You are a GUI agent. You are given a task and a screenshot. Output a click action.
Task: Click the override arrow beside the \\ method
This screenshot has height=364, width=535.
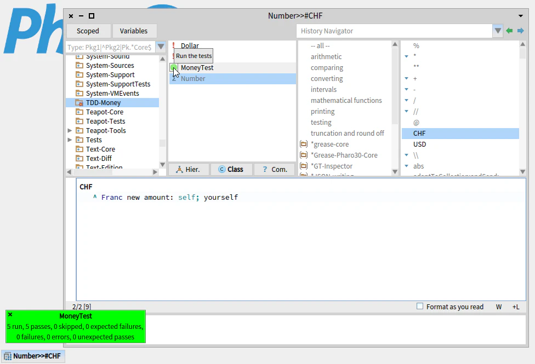coord(406,155)
